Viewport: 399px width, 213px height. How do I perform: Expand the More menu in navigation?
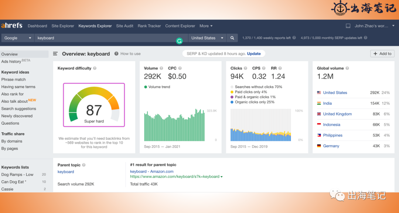[x=206, y=26]
